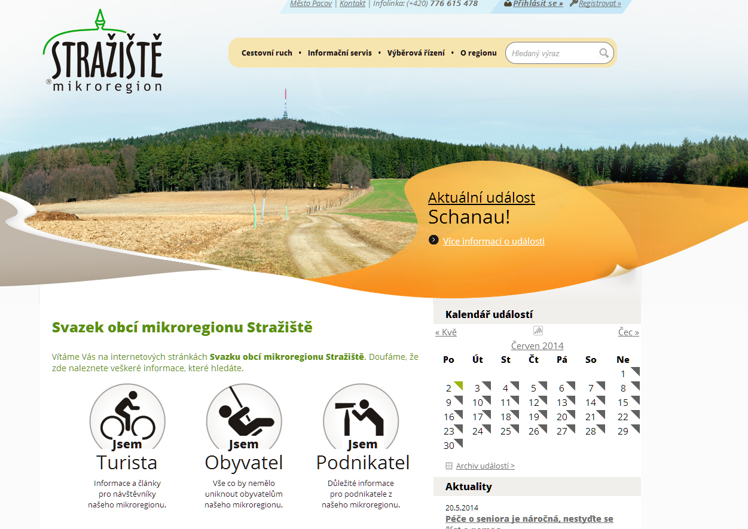Viewport: 748px width, 529px height.
Task: Open the Město Pacov link
Action: point(312,4)
